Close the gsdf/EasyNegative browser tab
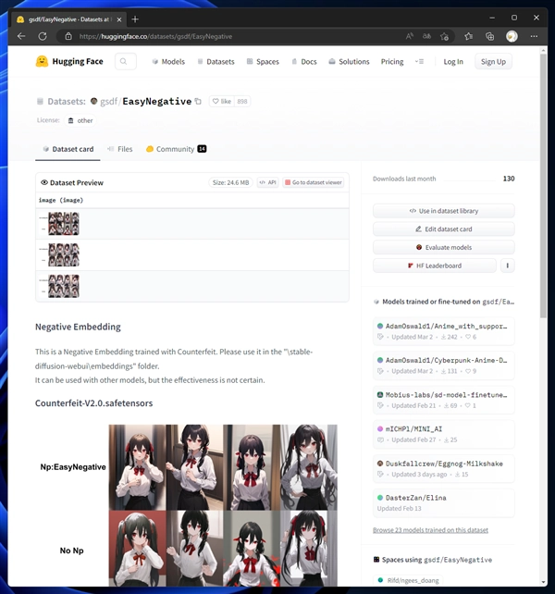The image size is (555, 594). pyautogui.click(x=119, y=19)
